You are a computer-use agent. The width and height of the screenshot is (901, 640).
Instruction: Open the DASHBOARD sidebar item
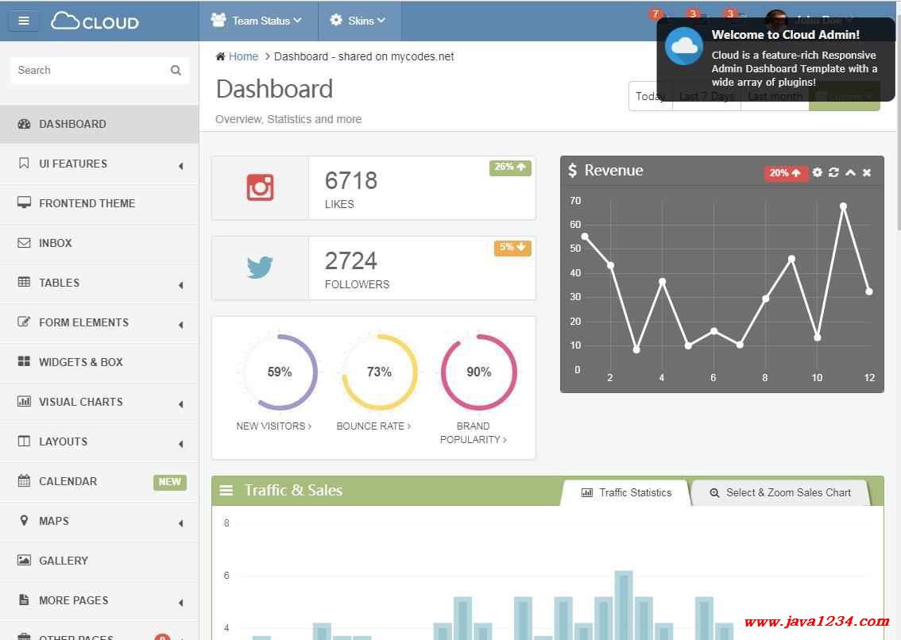coord(99,124)
